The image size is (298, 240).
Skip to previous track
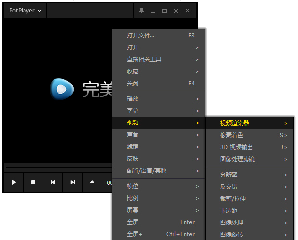click(53, 182)
